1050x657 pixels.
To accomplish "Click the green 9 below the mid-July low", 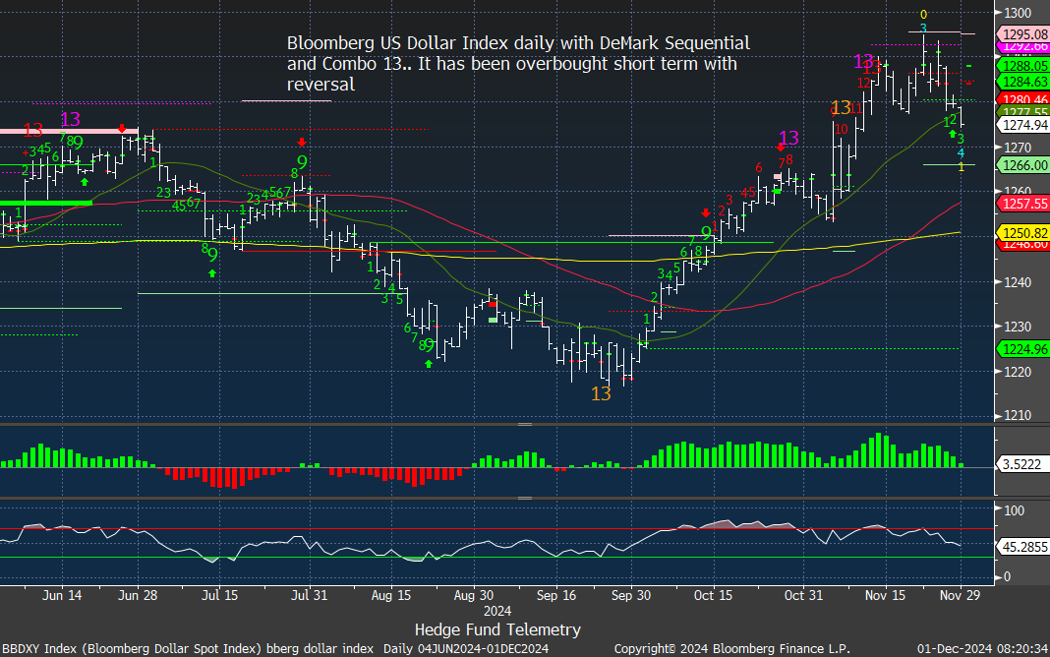I will click(212, 255).
